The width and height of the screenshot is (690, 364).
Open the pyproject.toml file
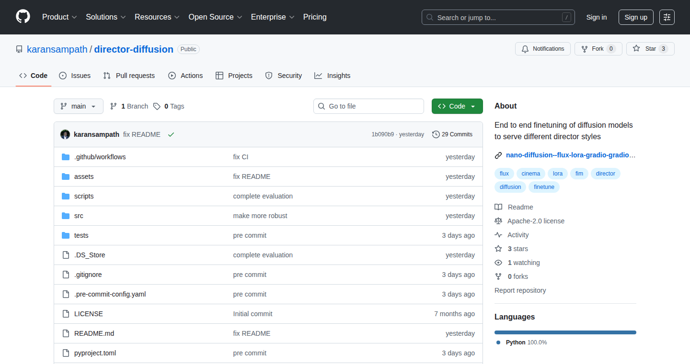pos(95,353)
